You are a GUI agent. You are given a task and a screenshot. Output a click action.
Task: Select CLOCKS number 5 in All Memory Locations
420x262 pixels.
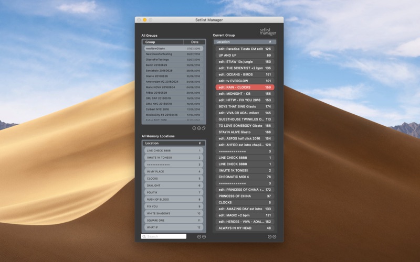tap(174, 179)
